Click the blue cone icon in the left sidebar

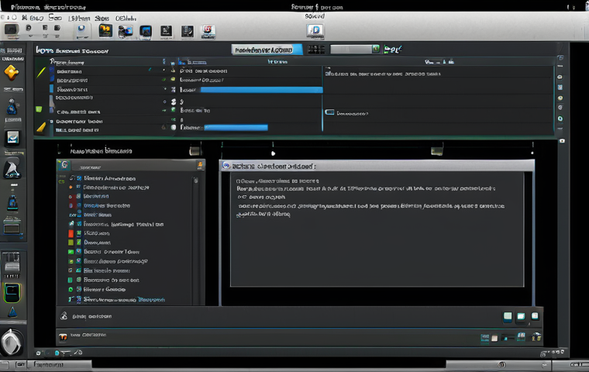tap(12, 312)
